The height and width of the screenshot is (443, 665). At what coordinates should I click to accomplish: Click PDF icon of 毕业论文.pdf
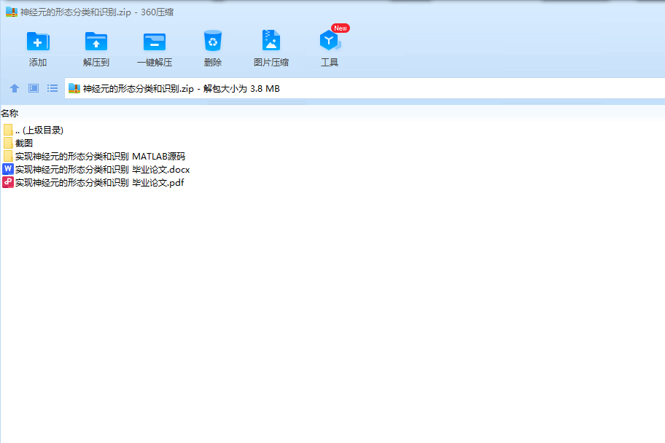click(x=7, y=182)
